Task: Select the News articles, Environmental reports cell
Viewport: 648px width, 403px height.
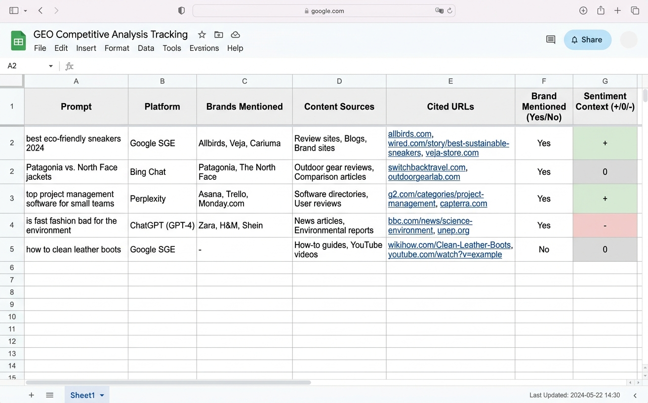Action: (339, 225)
